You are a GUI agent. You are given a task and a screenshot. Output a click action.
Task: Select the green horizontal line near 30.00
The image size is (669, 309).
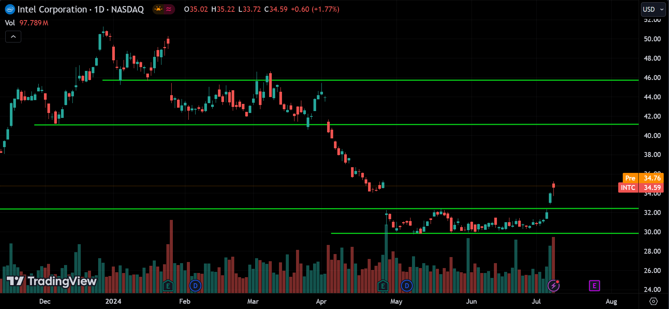[485, 233]
